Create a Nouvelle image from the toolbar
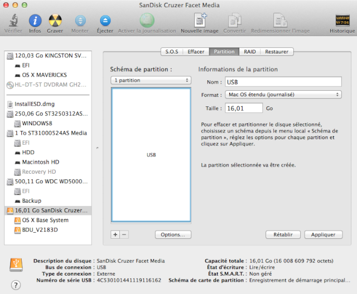 (x=200, y=20)
